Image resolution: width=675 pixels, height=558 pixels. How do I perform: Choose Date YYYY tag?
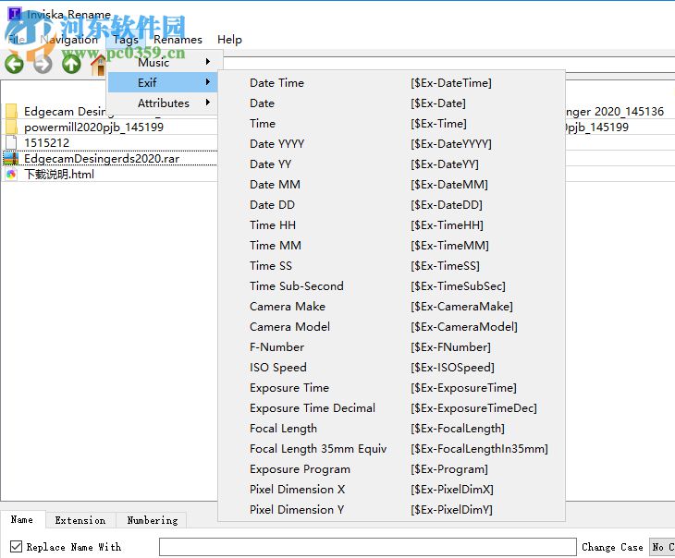tap(391, 144)
